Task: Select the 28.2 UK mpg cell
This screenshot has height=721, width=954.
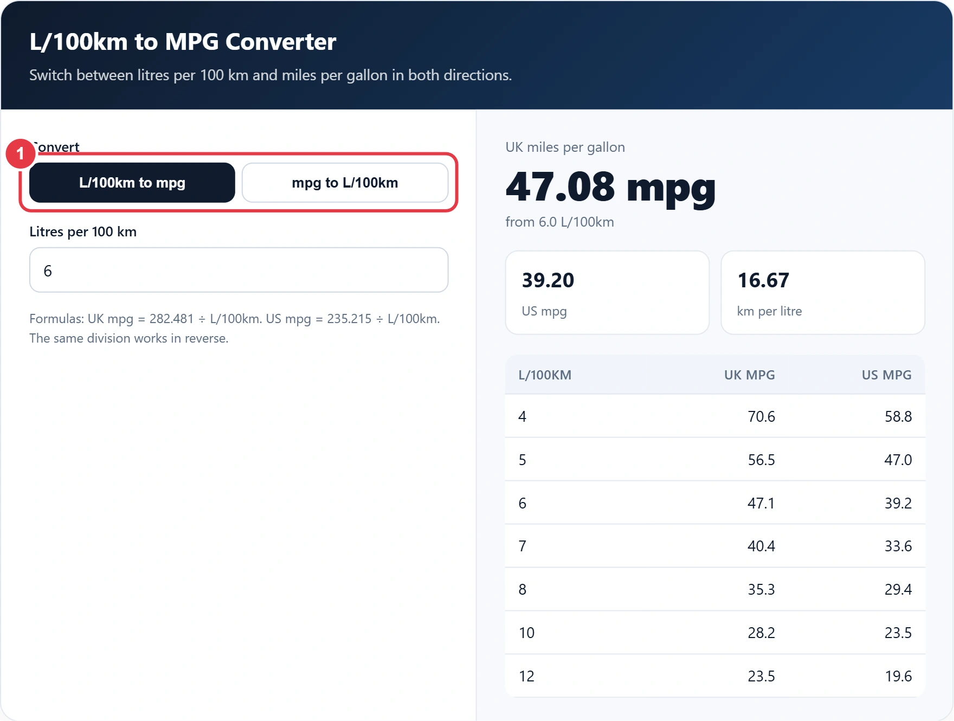Action: 761,633
